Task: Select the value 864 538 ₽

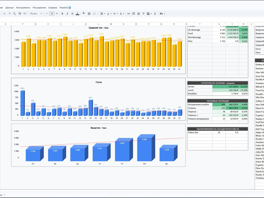Action: tap(232, 108)
